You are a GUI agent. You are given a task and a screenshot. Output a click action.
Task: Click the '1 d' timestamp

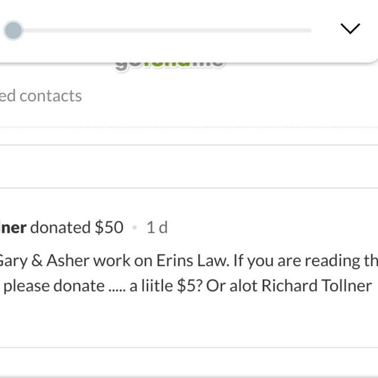pyautogui.click(x=157, y=227)
